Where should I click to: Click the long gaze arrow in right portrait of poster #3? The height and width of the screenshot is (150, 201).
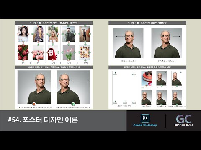80,80
